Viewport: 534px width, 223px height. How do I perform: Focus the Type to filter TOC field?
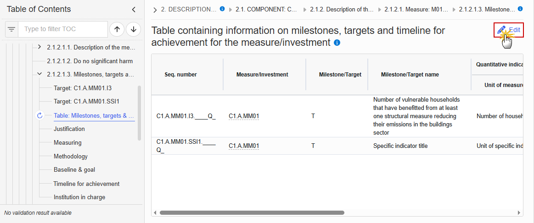63,29
